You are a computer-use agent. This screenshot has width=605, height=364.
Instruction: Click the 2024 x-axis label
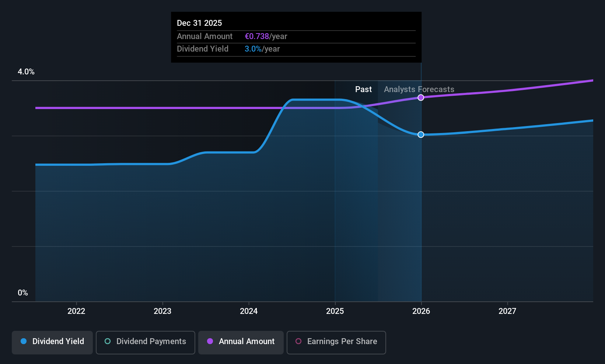coord(249,311)
